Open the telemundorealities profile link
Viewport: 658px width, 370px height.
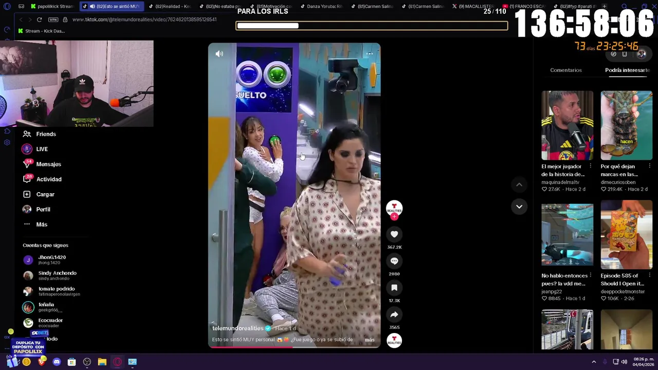(237, 328)
